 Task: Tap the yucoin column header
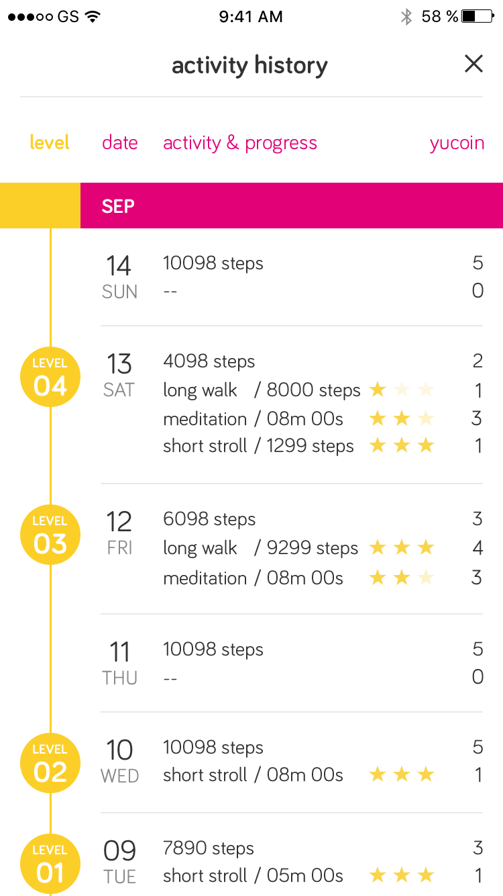point(457,142)
